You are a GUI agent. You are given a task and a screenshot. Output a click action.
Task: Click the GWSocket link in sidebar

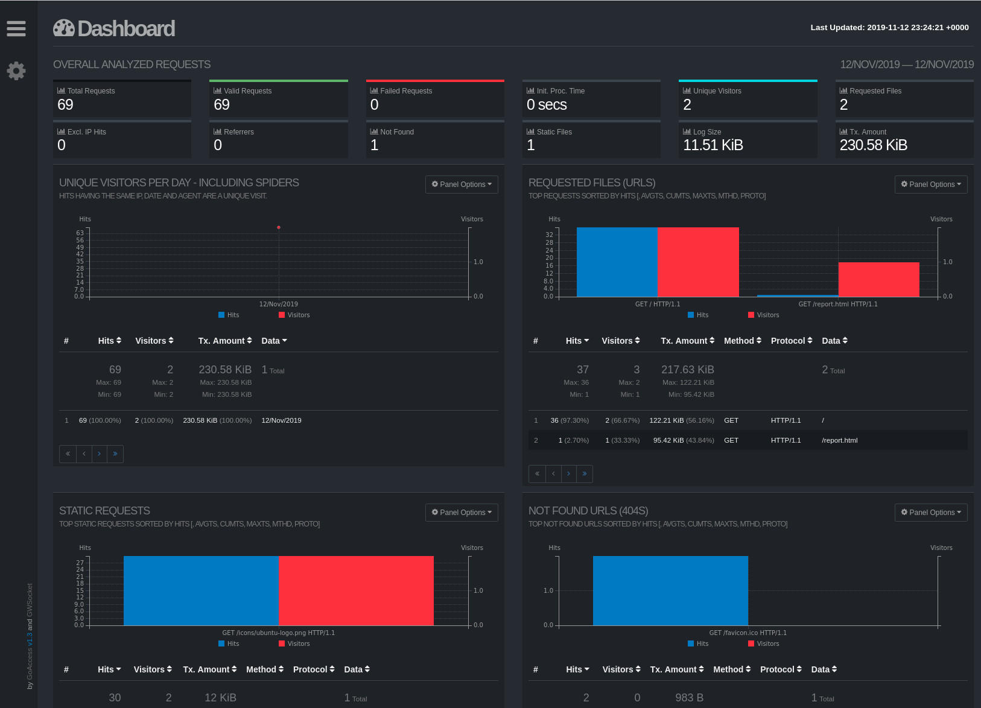[x=30, y=599]
